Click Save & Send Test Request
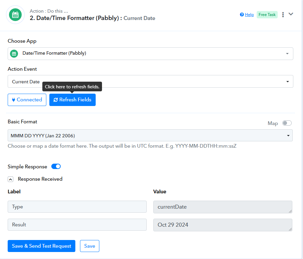 pyautogui.click(x=42, y=246)
